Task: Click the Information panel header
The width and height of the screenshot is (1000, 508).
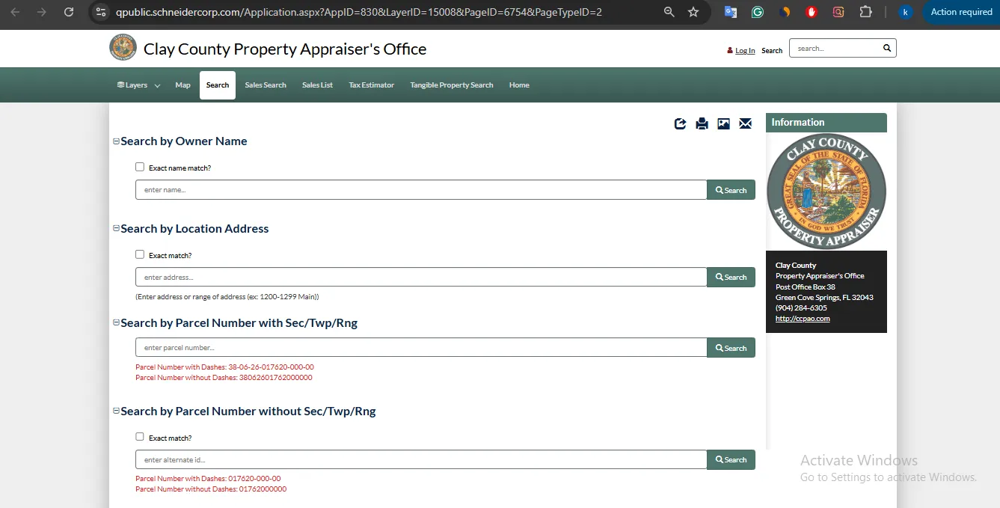Action: click(x=826, y=123)
